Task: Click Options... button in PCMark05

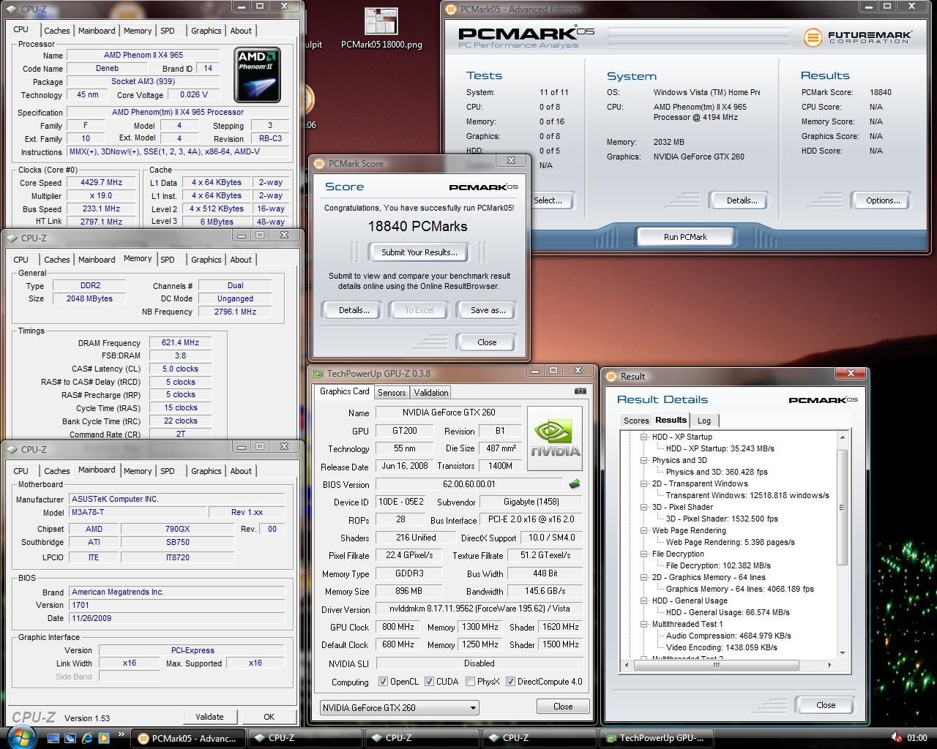Action: pyautogui.click(x=883, y=200)
